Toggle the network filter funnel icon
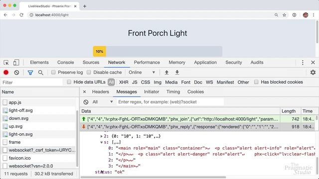The image size is (319, 179). coord(30,73)
